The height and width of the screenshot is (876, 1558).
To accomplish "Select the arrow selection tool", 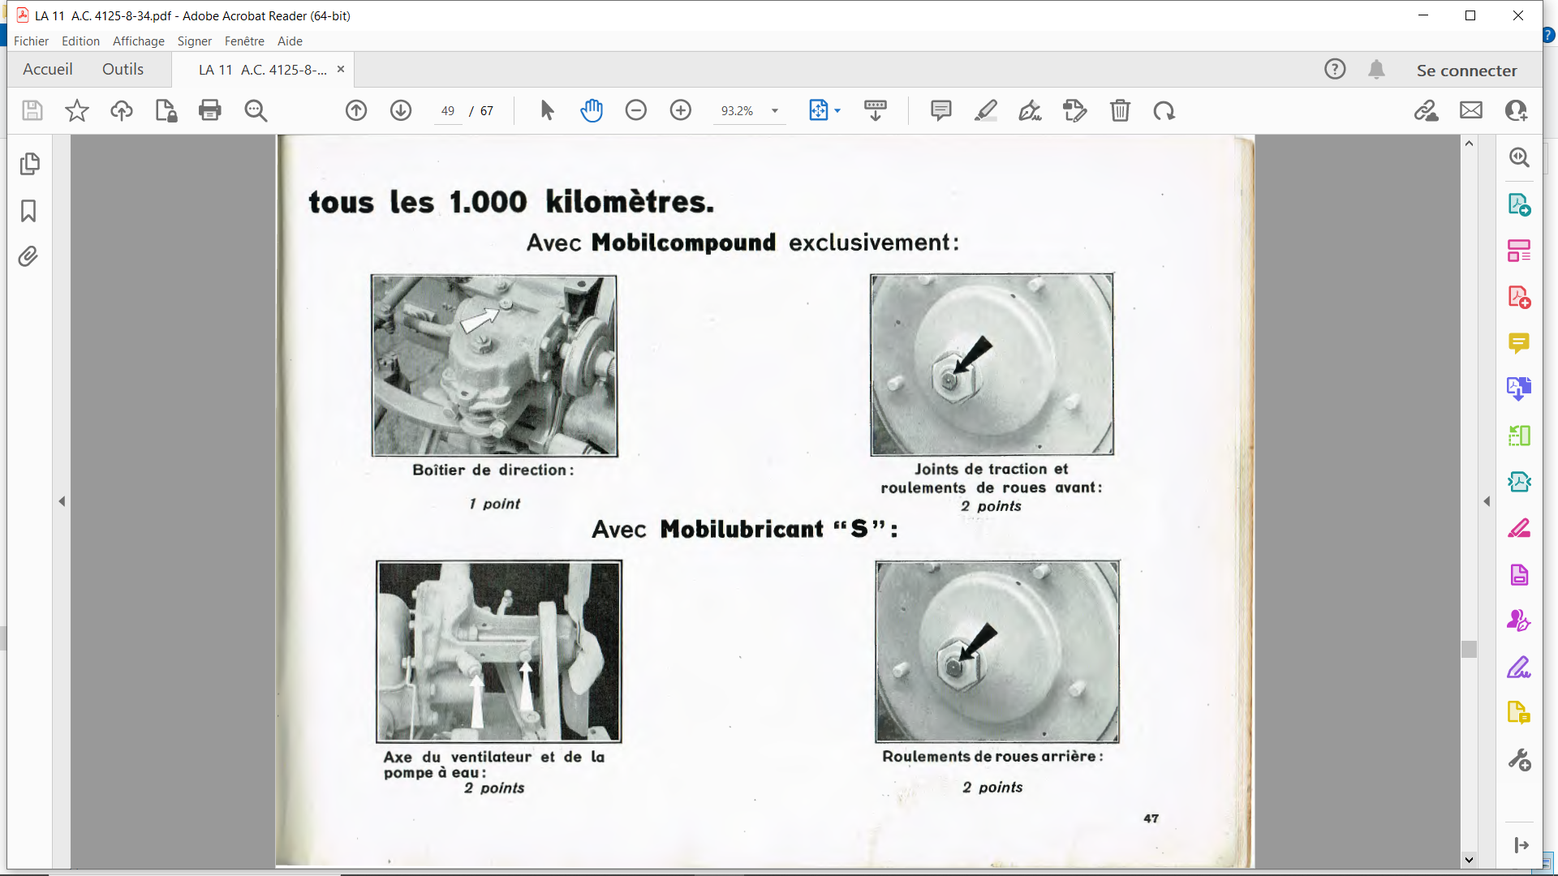I will click(547, 110).
